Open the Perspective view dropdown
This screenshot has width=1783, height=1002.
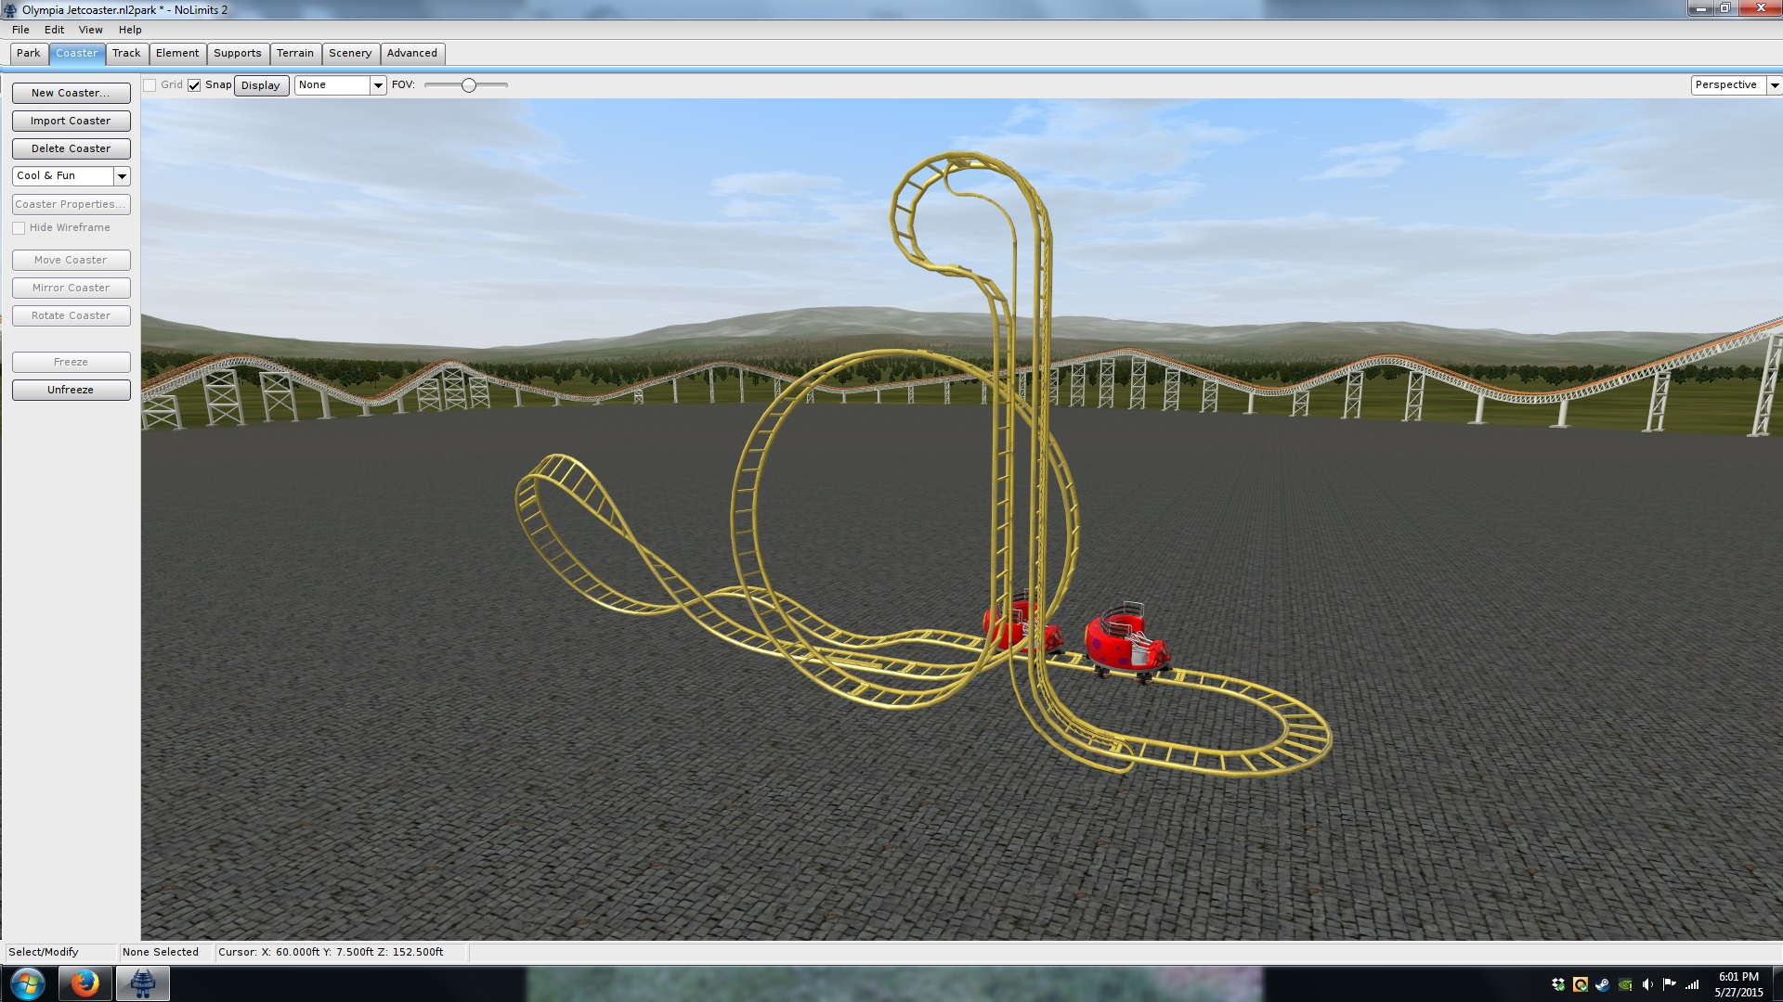tap(1774, 85)
